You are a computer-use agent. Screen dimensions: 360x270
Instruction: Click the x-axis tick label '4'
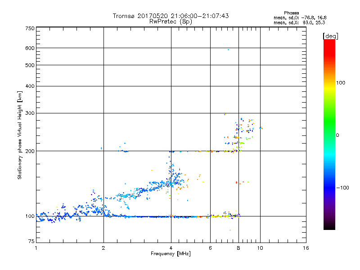pos(171,248)
